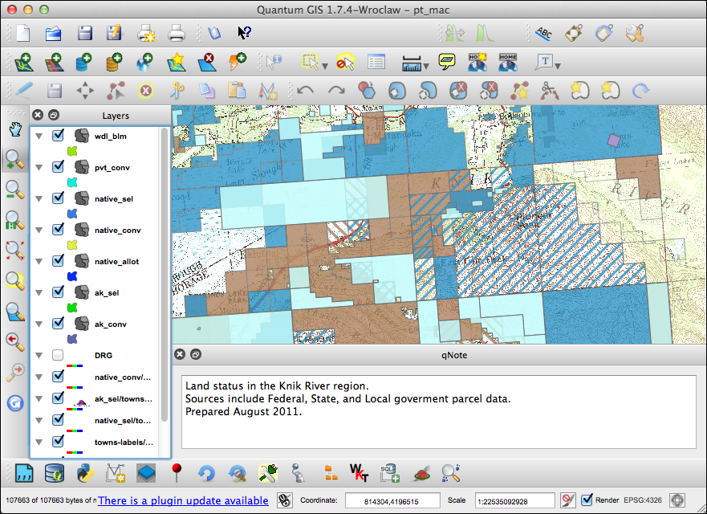The image size is (707, 514).
Task: Open the Select Features tool dropdown arrow
Action: click(325, 67)
